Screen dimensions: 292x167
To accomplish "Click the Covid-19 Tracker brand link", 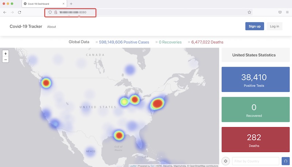I will tap(26, 26).
